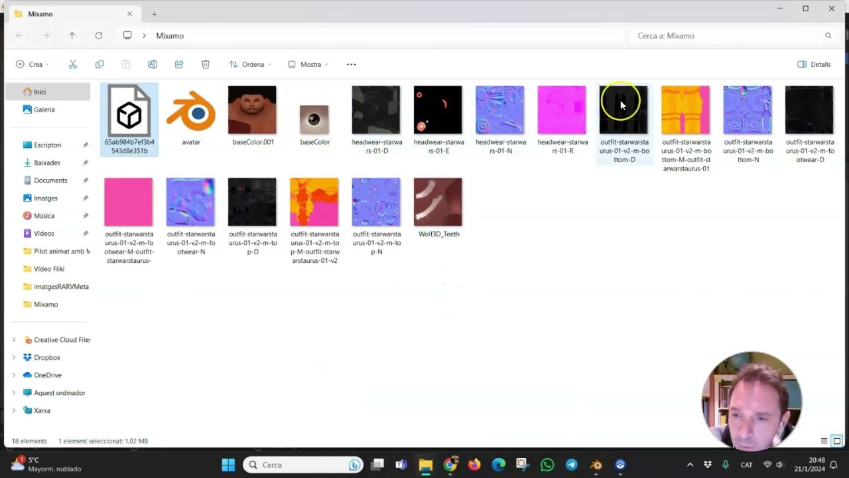Image resolution: width=849 pixels, height=478 pixels.
Task: Open the Ordena sort dropdown
Action: click(x=249, y=64)
